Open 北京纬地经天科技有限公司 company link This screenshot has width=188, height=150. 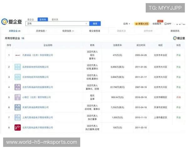(x=35, y=77)
